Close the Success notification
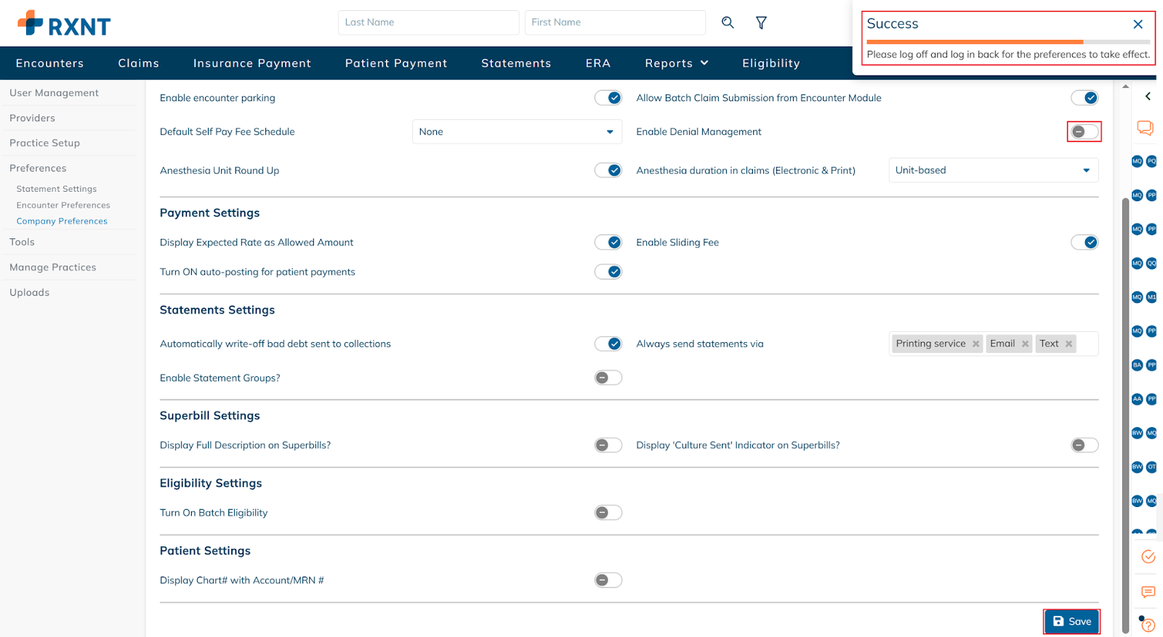 [x=1138, y=24]
